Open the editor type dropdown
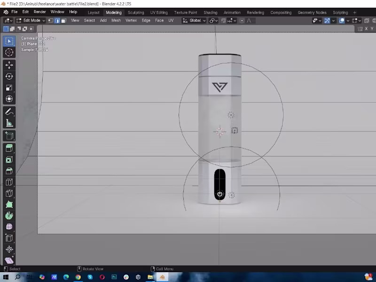The height and width of the screenshot is (282, 376). tap(7, 20)
